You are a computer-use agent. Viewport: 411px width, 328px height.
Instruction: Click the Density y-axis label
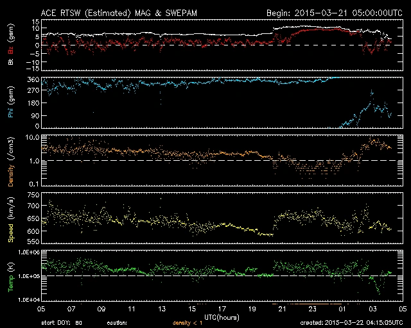click(x=10, y=161)
